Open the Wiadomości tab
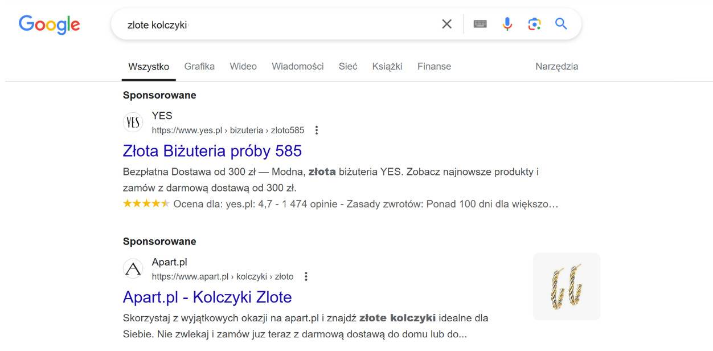The image size is (713, 351). click(297, 67)
